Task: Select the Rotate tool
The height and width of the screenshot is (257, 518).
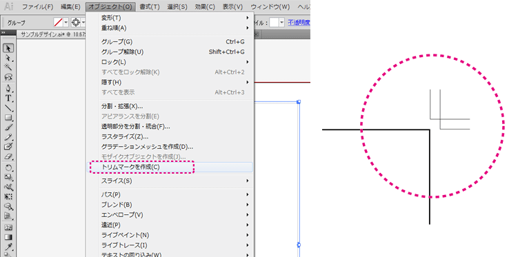Action: click(8, 168)
